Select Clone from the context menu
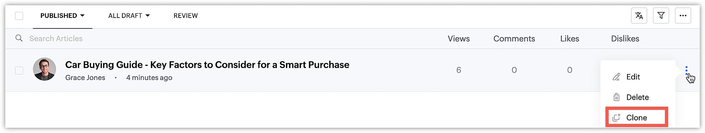Image resolution: width=705 pixels, height=133 pixels. pos(637,118)
